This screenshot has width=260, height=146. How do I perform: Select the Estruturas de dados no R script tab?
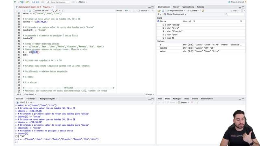[x=35, y=7]
